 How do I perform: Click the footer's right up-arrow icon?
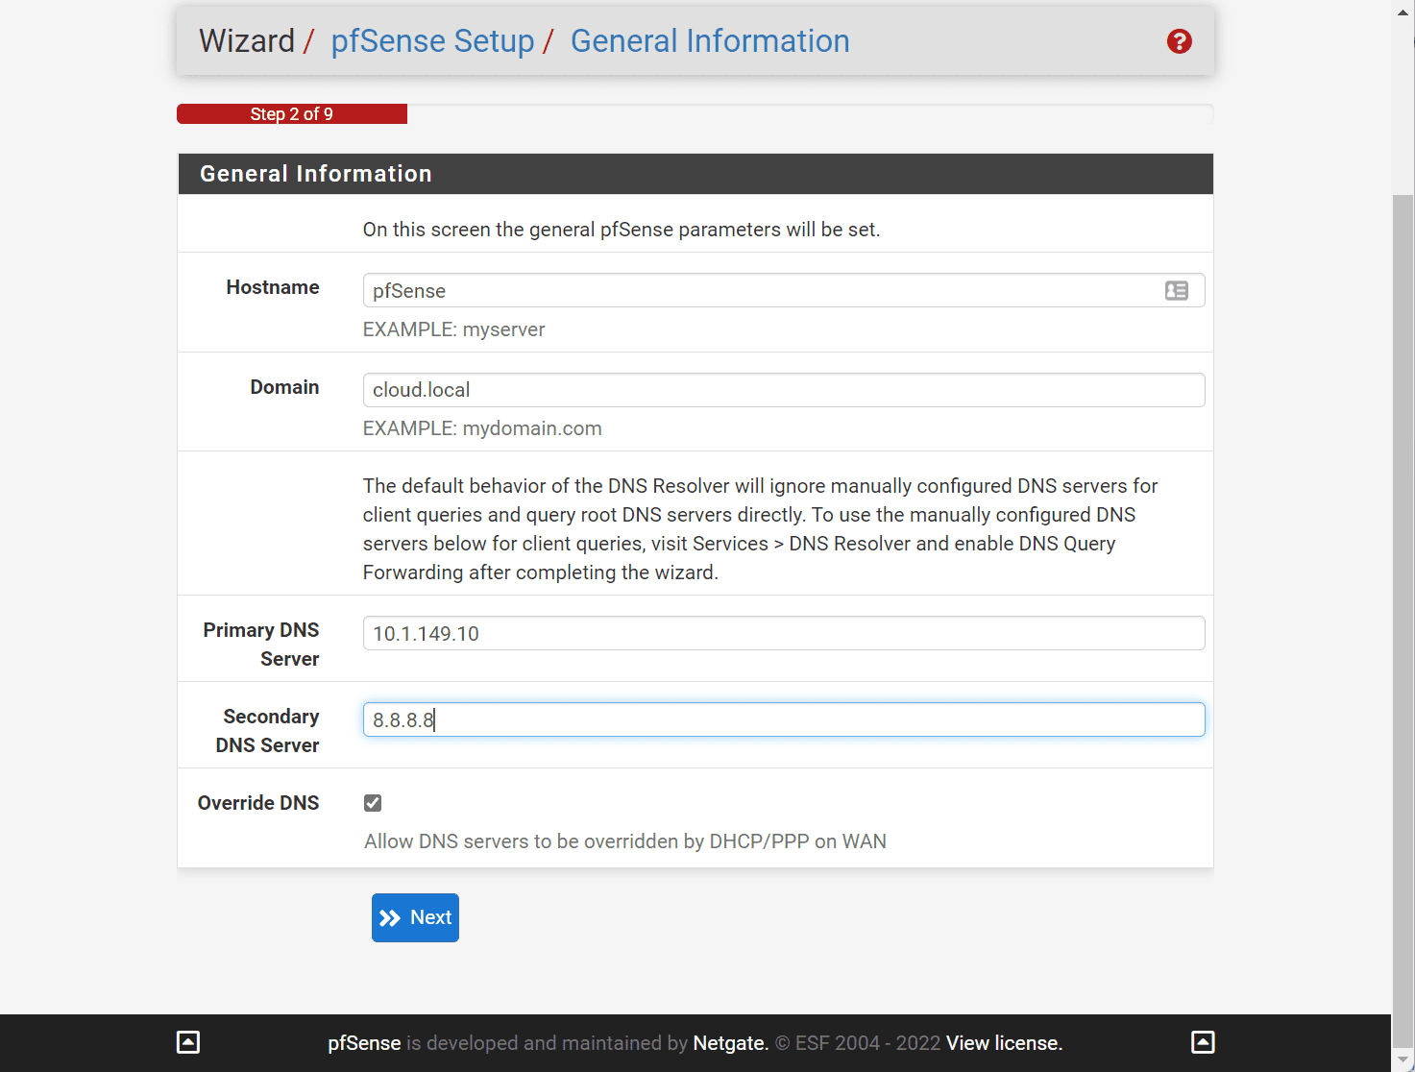[x=1203, y=1042]
